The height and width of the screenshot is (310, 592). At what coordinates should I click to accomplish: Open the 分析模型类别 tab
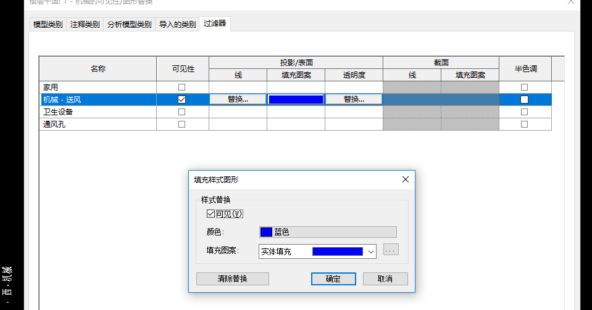(129, 25)
